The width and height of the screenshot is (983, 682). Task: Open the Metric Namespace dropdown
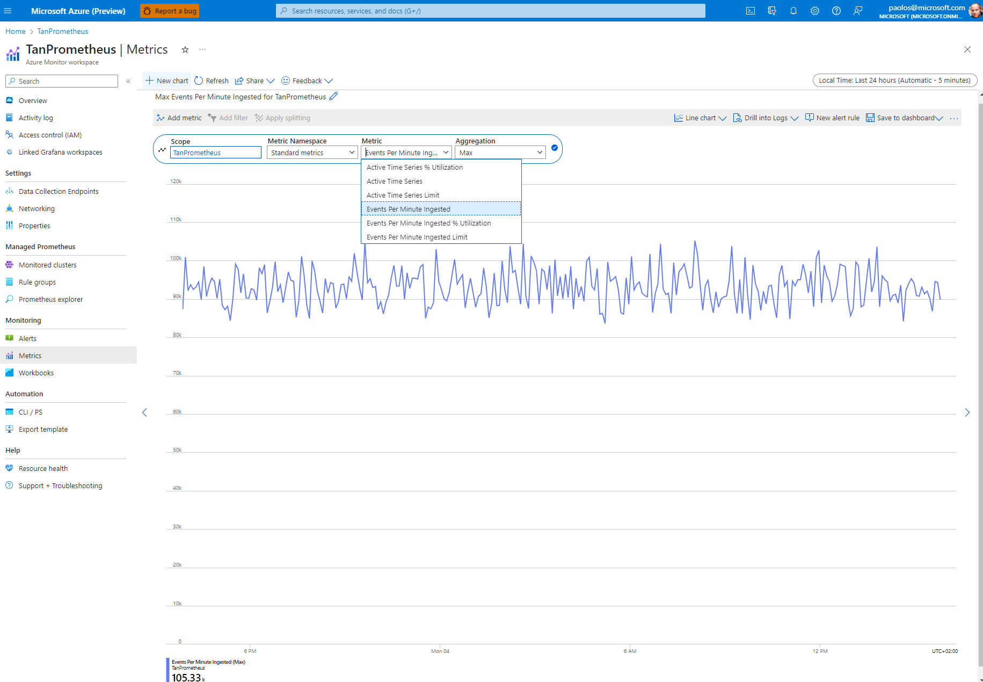point(312,153)
